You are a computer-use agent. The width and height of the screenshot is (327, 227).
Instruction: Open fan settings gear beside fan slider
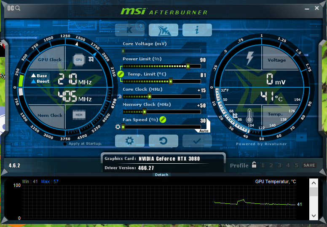pos(118,127)
